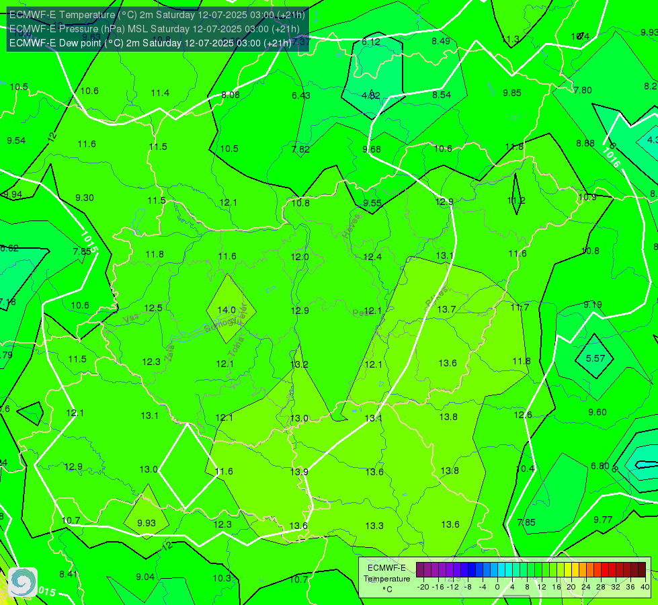Click the -12 tick label in the legend
This screenshot has width=658, height=605.
click(x=453, y=587)
